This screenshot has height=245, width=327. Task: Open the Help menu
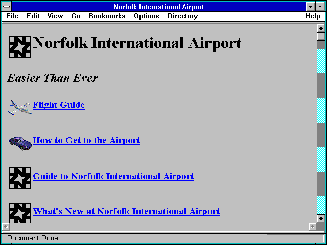(x=313, y=16)
